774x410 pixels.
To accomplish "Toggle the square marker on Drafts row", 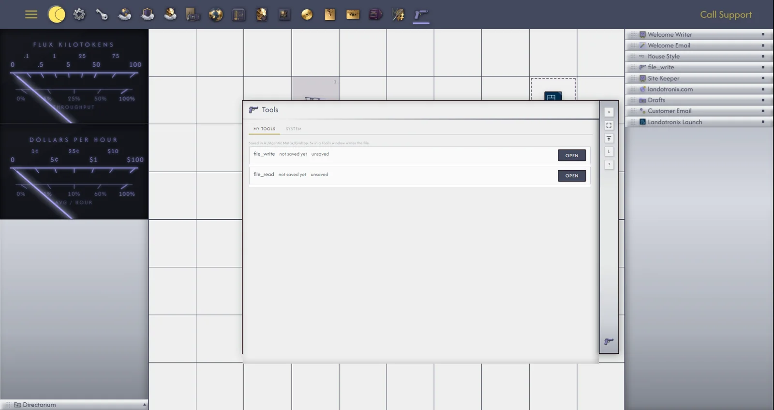I will [763, 100].
